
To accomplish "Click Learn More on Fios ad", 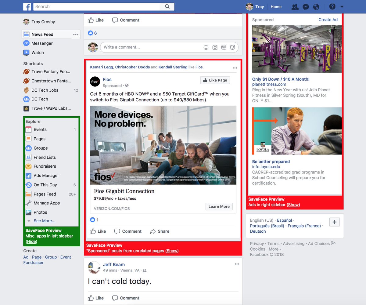I will (x=219, y=206).
